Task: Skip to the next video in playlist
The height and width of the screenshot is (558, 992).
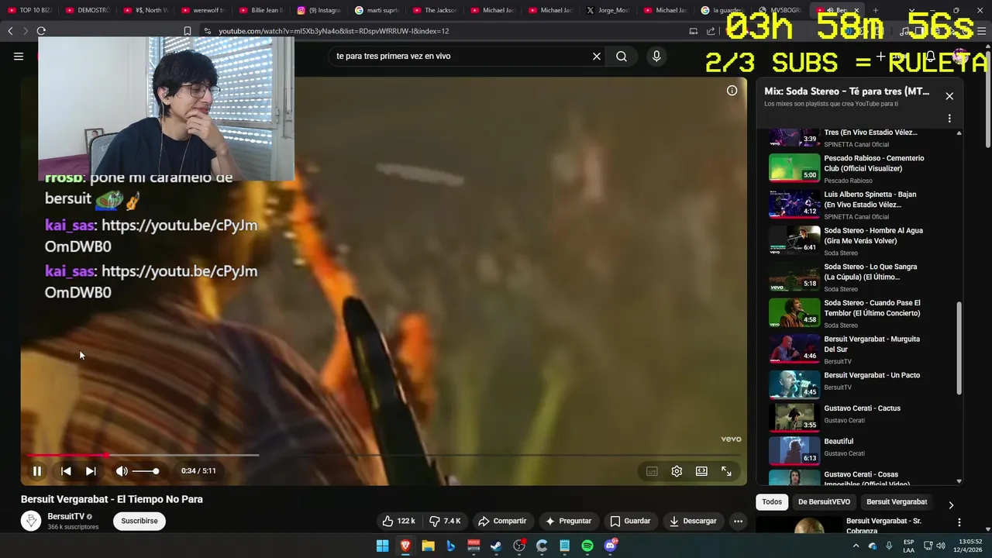Action: pos(91,471)
